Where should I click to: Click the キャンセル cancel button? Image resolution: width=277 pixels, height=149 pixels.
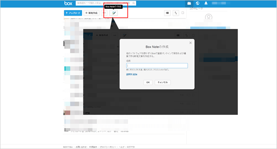(163, 82)
